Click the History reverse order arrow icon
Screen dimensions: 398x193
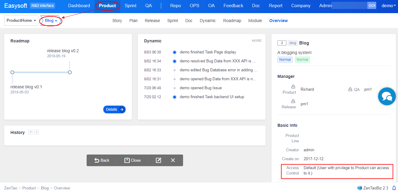pyautogui.click(x=30, y=132)
